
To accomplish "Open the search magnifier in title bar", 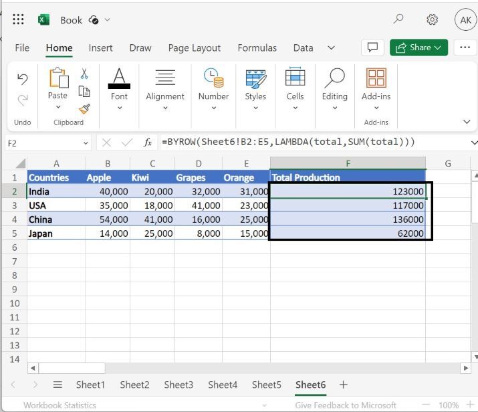I will [x=398, y=19].
